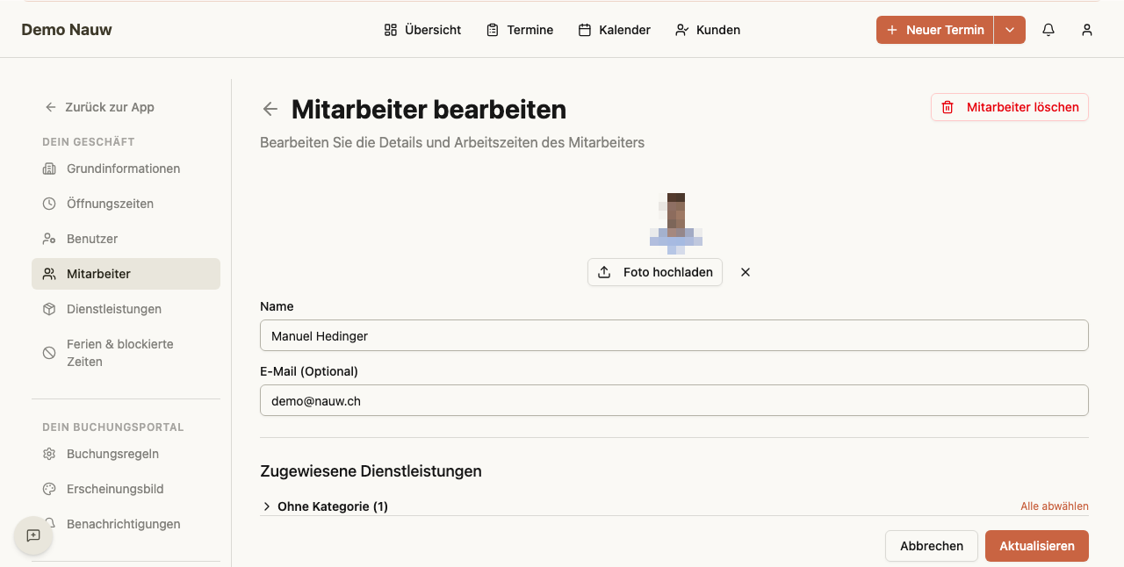
Task: Click the Ferien blocked-circle icon
Action: tap(49, 353)
